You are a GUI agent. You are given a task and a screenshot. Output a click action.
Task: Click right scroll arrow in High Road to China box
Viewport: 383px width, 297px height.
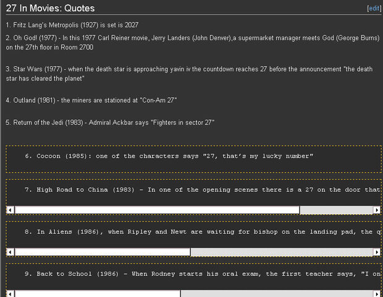coord(377,210)
